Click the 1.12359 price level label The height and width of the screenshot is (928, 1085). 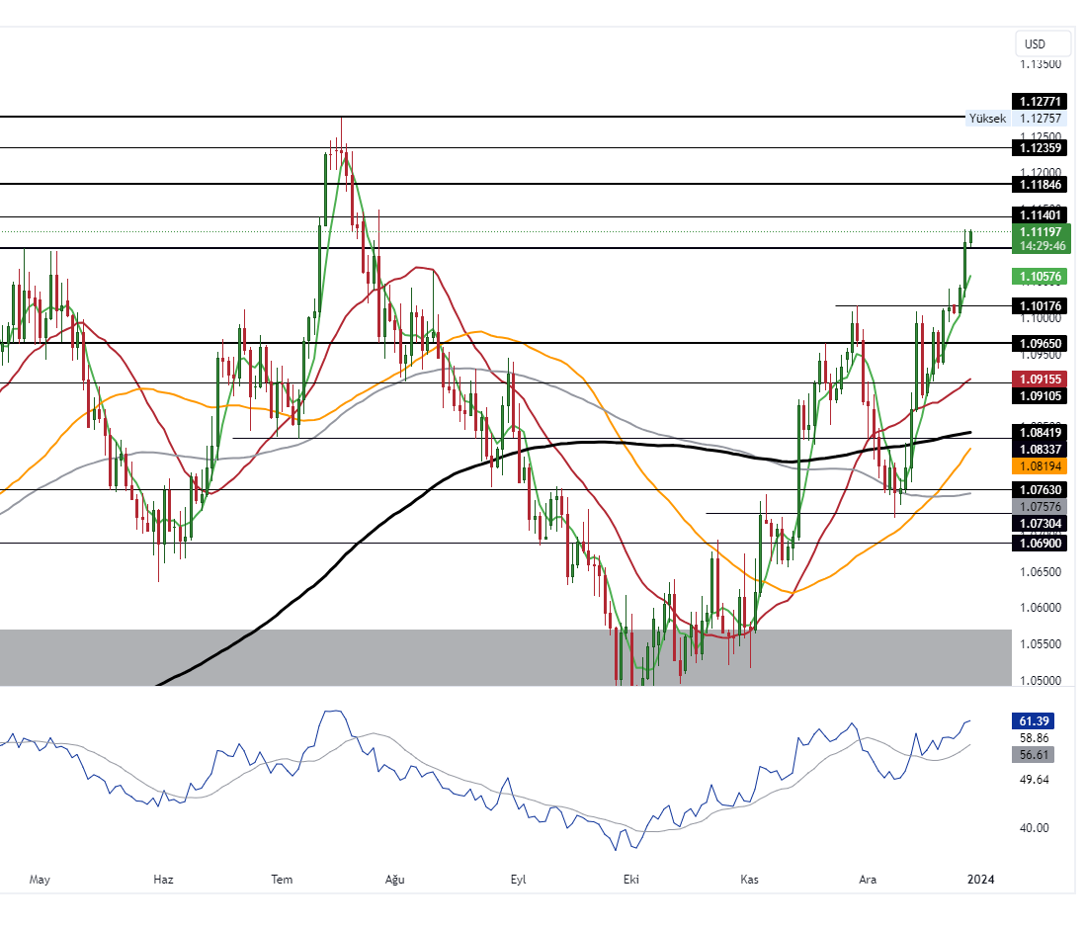[x=1039, y=148]
